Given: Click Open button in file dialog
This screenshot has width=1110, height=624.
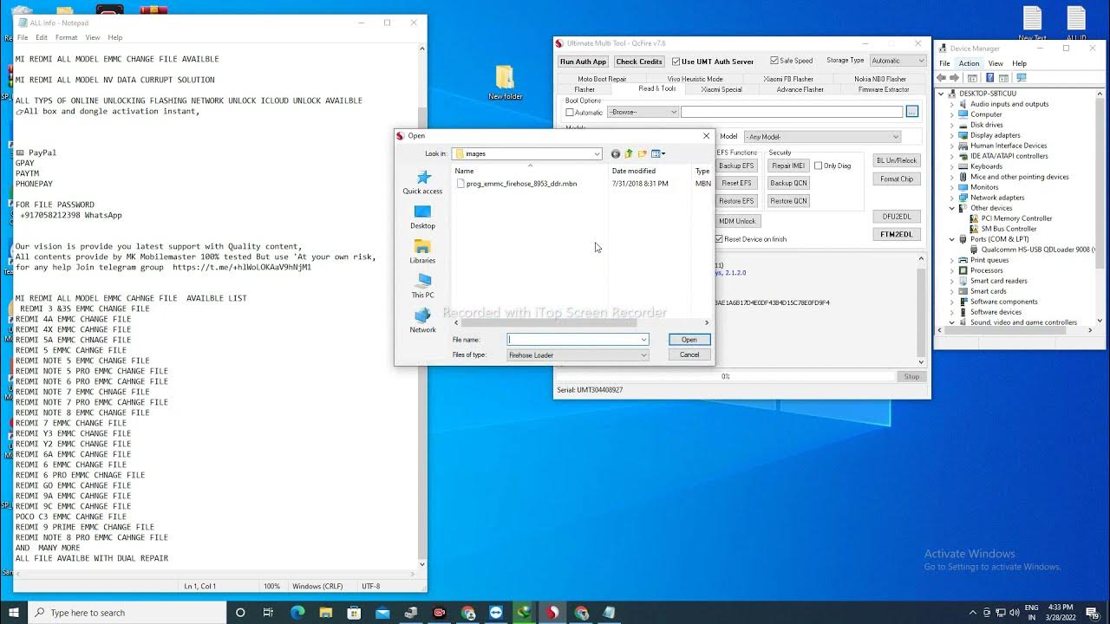Looking at the screenshot, I should click(x=689, y=340).
